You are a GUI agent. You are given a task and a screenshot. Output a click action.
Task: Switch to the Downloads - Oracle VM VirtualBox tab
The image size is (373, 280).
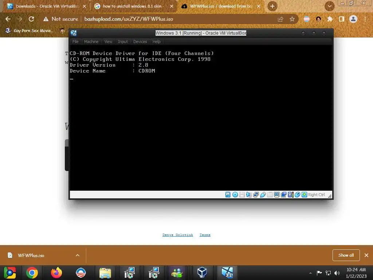pyautogui.click(x=46, y=6)
